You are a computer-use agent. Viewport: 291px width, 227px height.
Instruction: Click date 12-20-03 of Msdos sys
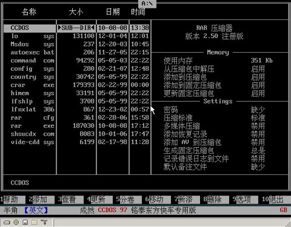click(113, 44)
